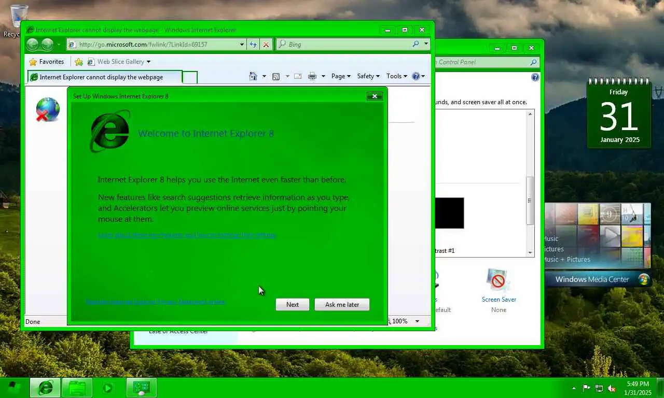Image resolution: width=664 pixels, height=398 pixels.
Task: Click the Read Mail envelope icon
Action: 298,76
